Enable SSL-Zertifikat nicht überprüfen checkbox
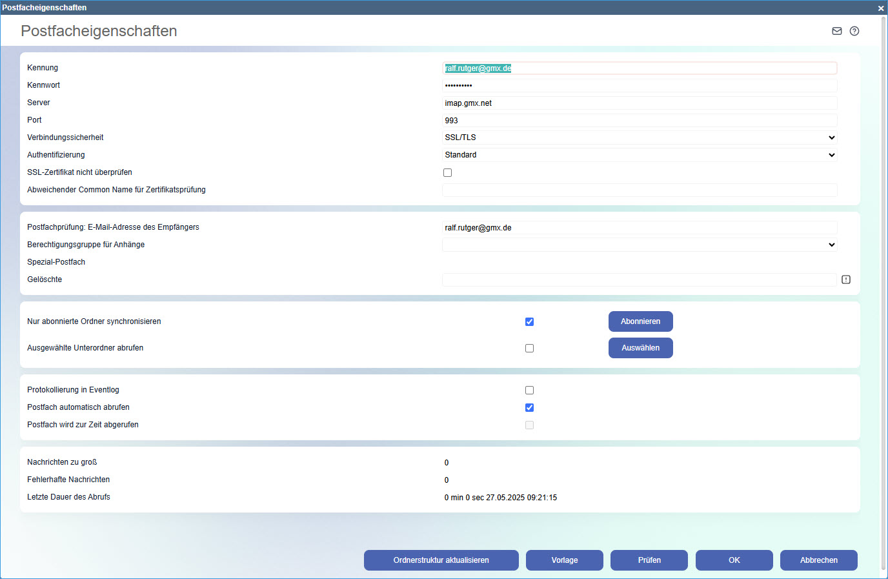 click(x=447, y=172)
